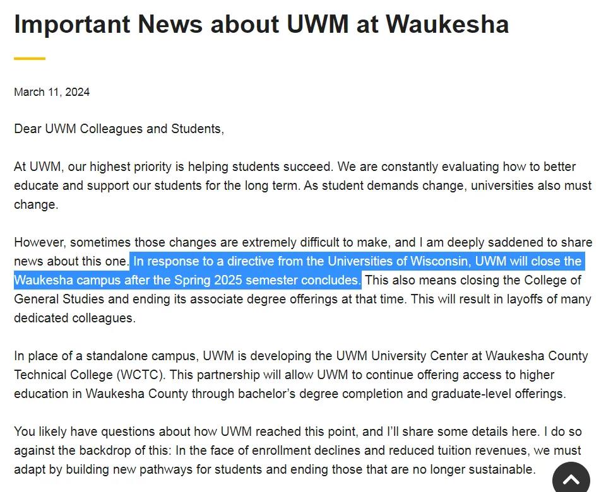Click the 'Important News about UWM at Waukesha' heading
Screen dimensions: 606x492
pos(261,25)
